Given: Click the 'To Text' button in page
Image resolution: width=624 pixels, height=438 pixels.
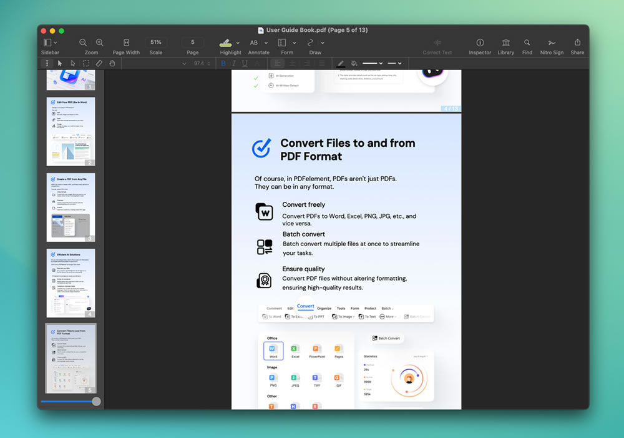Looking at the screenshot, I should point(367,317).
